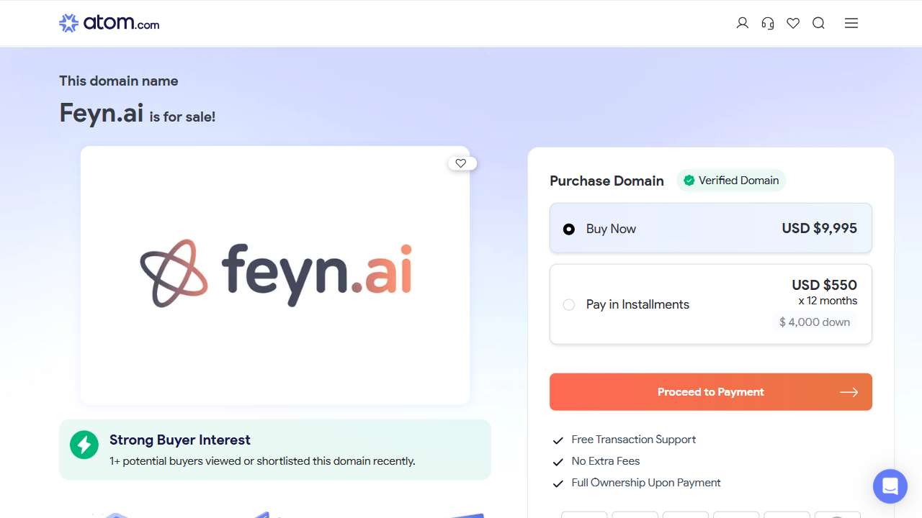Open the chat widget bubble
The height and width of the screenshot is (518, 922).
point(890,486)
